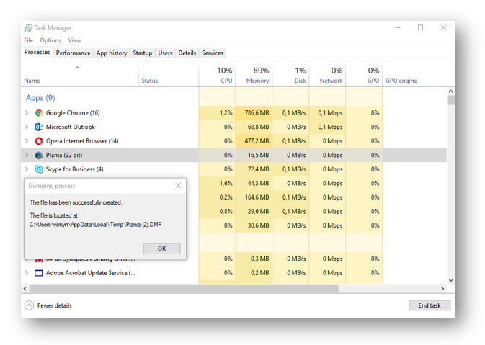
Task: Click the 1,6% CPU value cell
Action: [x=217, y=184]
